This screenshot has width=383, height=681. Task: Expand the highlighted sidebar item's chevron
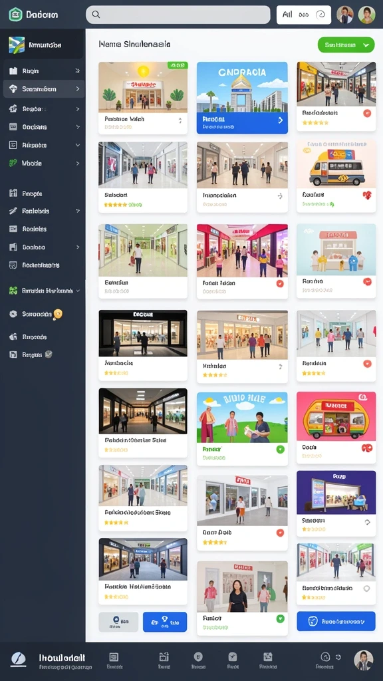pos(78,88)
